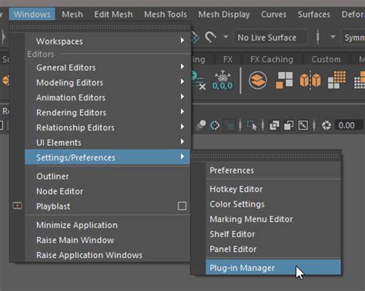
Task: Click the mirrored orange cubes icon
Action: click(310, 80)
